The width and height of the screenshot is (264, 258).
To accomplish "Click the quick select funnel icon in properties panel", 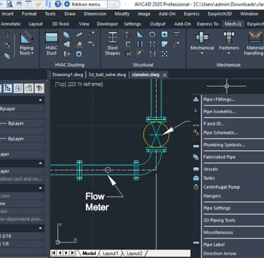I will point(39,89).
